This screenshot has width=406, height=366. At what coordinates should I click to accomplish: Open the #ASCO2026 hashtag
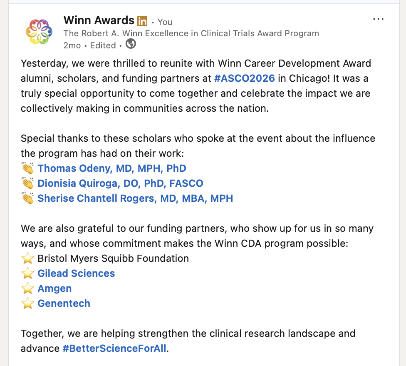245,78
